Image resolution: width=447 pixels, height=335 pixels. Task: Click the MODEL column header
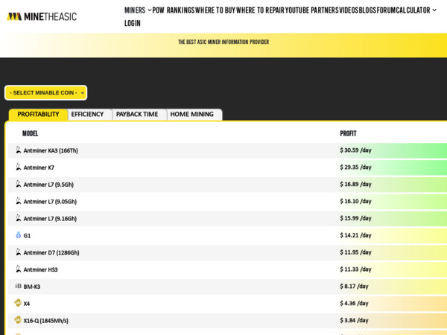[x=31, y=133]
